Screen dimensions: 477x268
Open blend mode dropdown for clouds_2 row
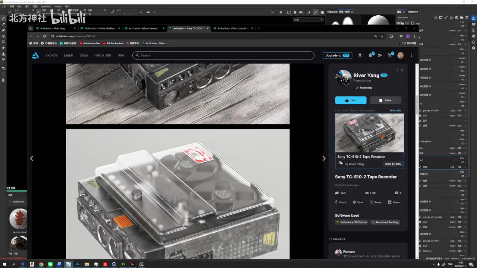[453, 251]
